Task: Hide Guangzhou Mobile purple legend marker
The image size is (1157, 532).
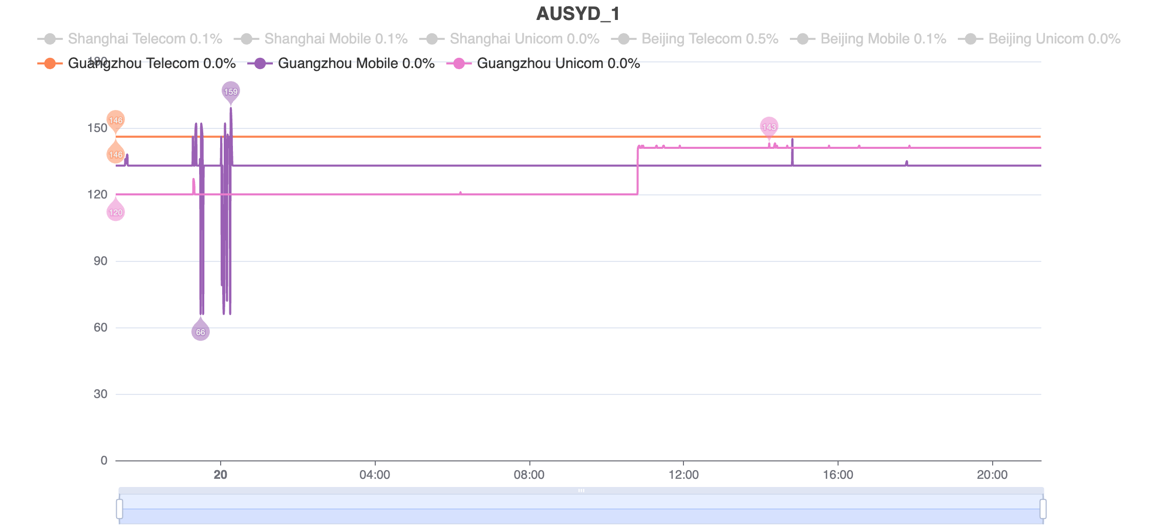Action: point(260,63)
